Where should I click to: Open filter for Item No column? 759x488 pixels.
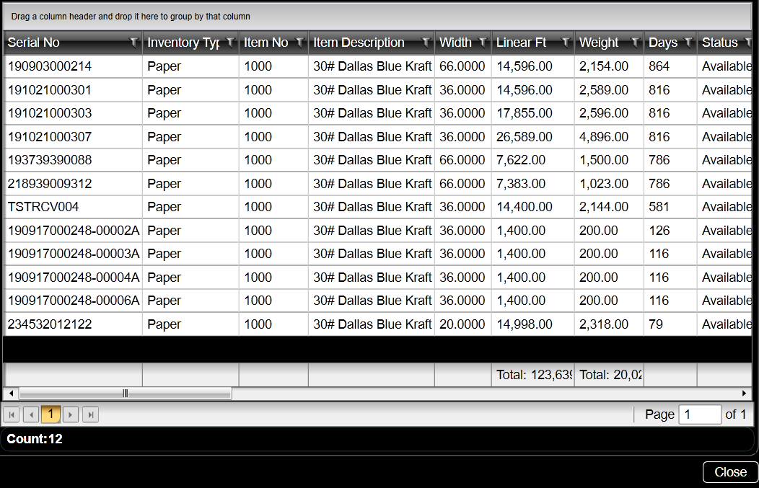tap(299, 43)
